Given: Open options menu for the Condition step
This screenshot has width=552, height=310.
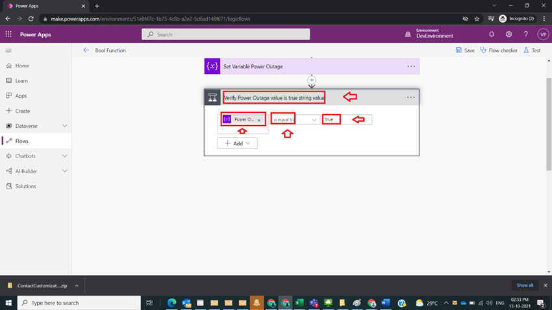Looking at the screenshot, I should point(411,97).
